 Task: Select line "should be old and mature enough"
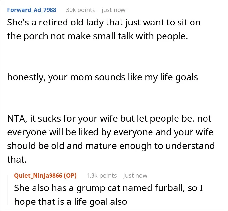[111, 146]
